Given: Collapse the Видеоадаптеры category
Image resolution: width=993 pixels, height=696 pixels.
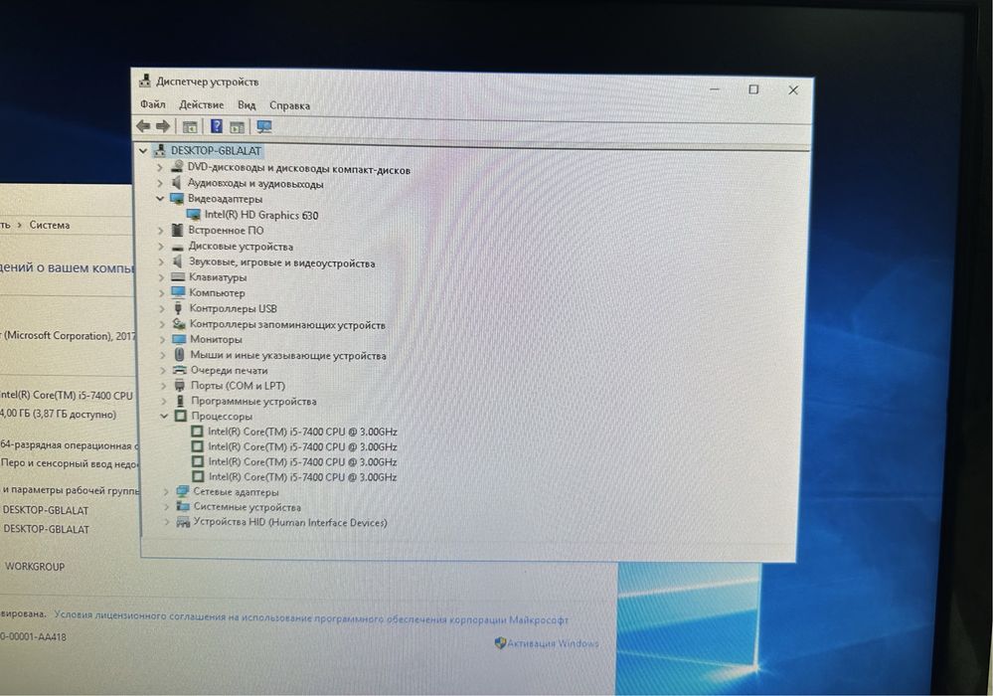Looking at the screenshot, I should [160, 198].
